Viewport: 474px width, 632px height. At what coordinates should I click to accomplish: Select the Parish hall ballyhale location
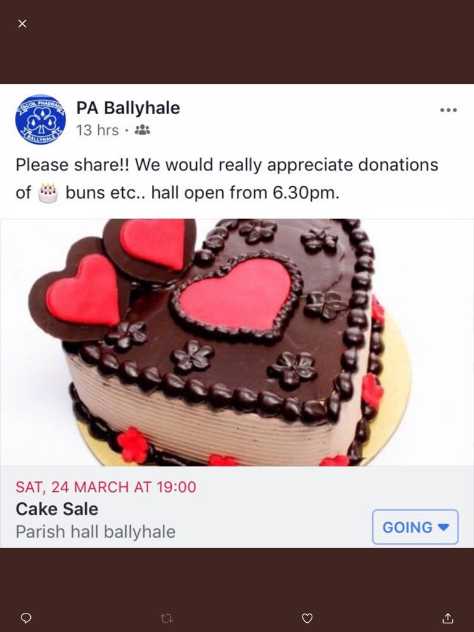(96, 531)
